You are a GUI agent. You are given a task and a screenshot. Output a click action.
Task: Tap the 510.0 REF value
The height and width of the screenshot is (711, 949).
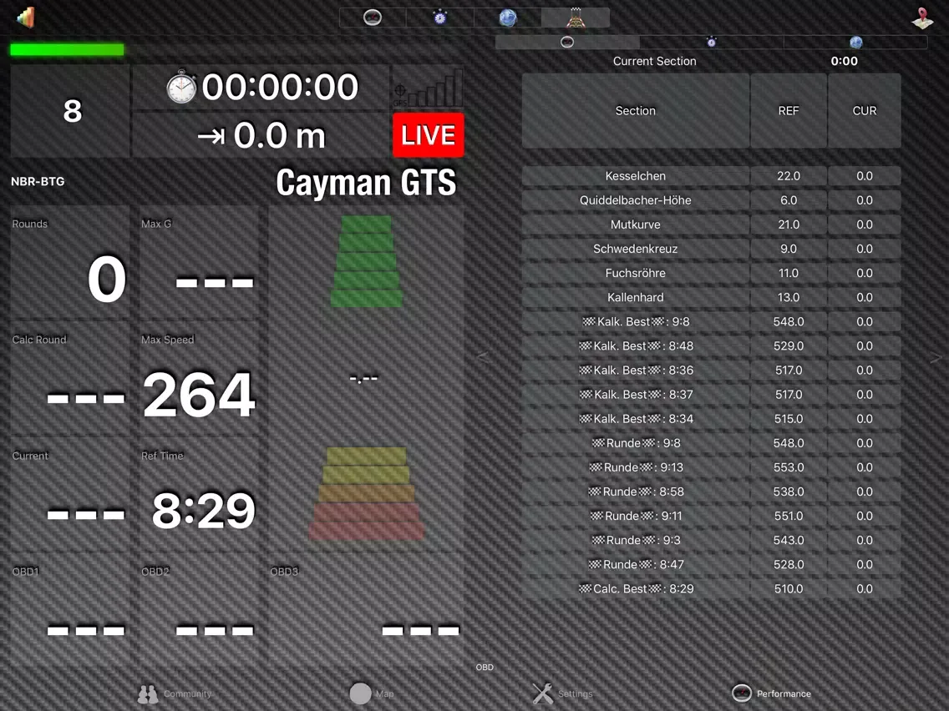point(789,588)
